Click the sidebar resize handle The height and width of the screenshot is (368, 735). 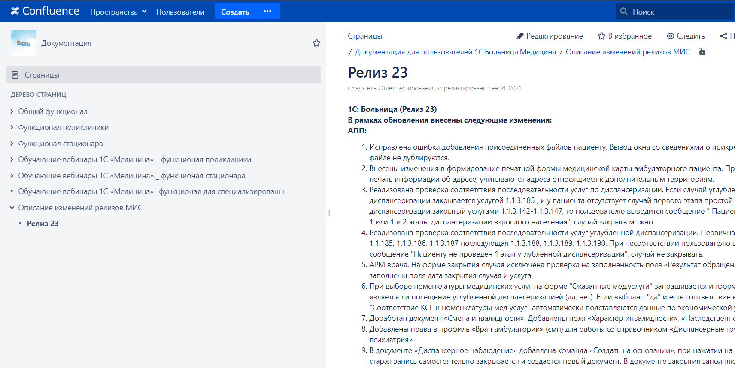click(328, 213)
